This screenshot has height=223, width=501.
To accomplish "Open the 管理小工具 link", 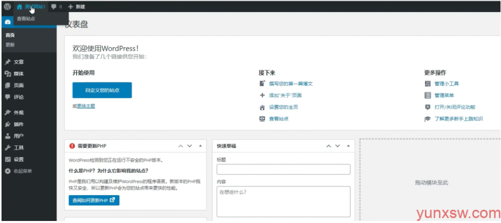I will coord(447,84).
